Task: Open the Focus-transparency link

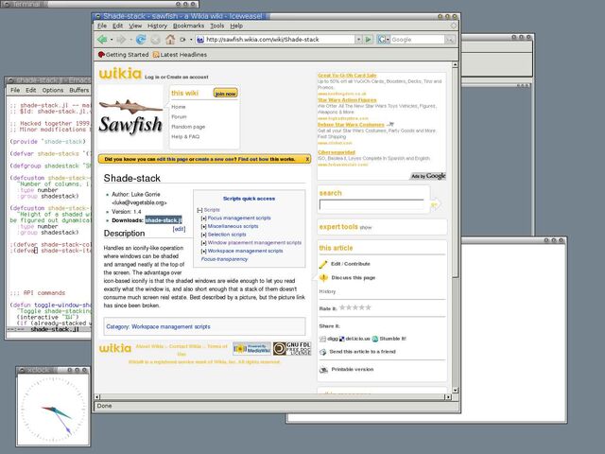Action: point(224,259)
